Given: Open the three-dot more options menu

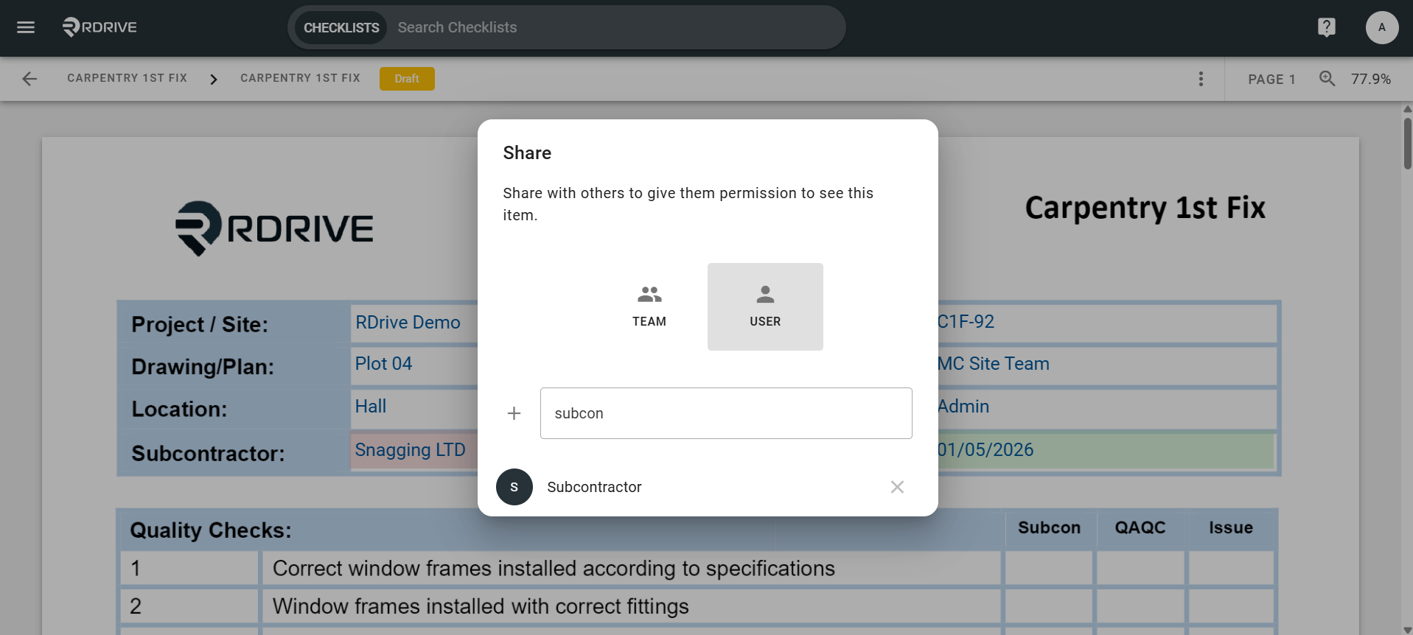Looking at the screenshot, I should click(x=1201, y=79).
